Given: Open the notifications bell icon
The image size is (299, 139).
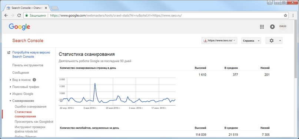Looking at the screenshot, I should pyautogui.click(x=272, y=27).
